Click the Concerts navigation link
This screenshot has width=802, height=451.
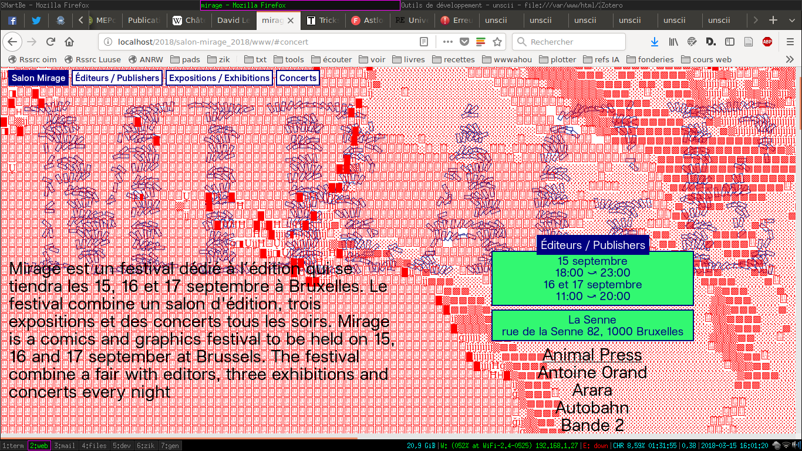pos(298,78)
